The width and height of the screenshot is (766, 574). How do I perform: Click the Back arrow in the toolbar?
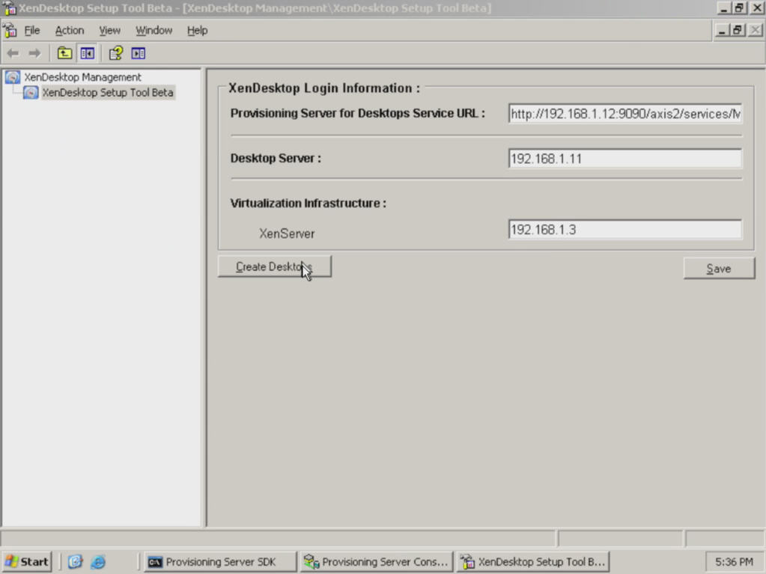tap(13, 53)
